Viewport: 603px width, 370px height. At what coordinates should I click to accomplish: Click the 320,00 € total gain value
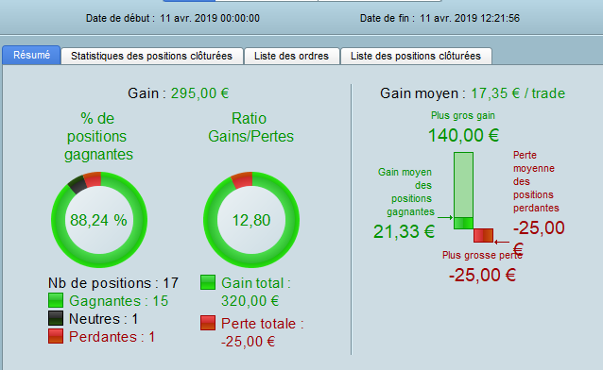point(250,301)
